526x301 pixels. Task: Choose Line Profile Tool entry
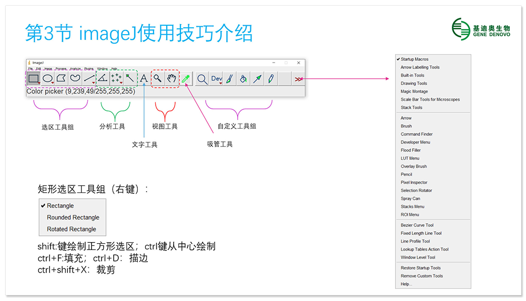[x=433, y=241]
